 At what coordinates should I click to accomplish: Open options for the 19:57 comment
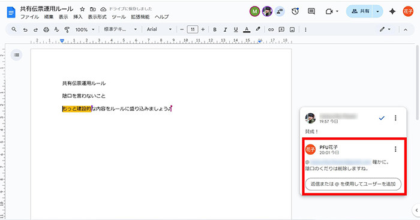[x=395, y=117]
